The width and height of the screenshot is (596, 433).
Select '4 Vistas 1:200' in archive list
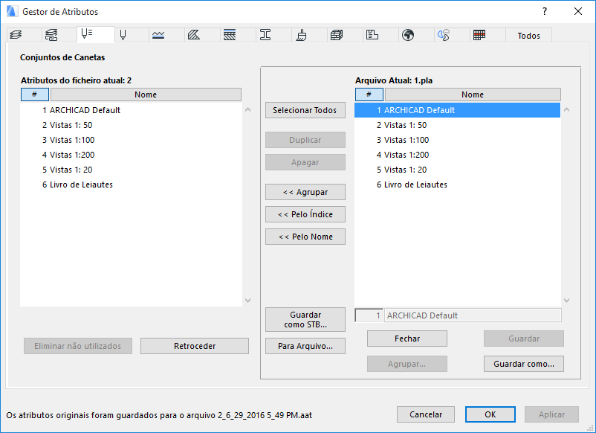click(x=458, y=155)
